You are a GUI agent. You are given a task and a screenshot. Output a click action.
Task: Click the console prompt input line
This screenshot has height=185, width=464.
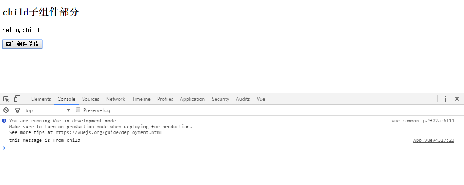[207, 148]
